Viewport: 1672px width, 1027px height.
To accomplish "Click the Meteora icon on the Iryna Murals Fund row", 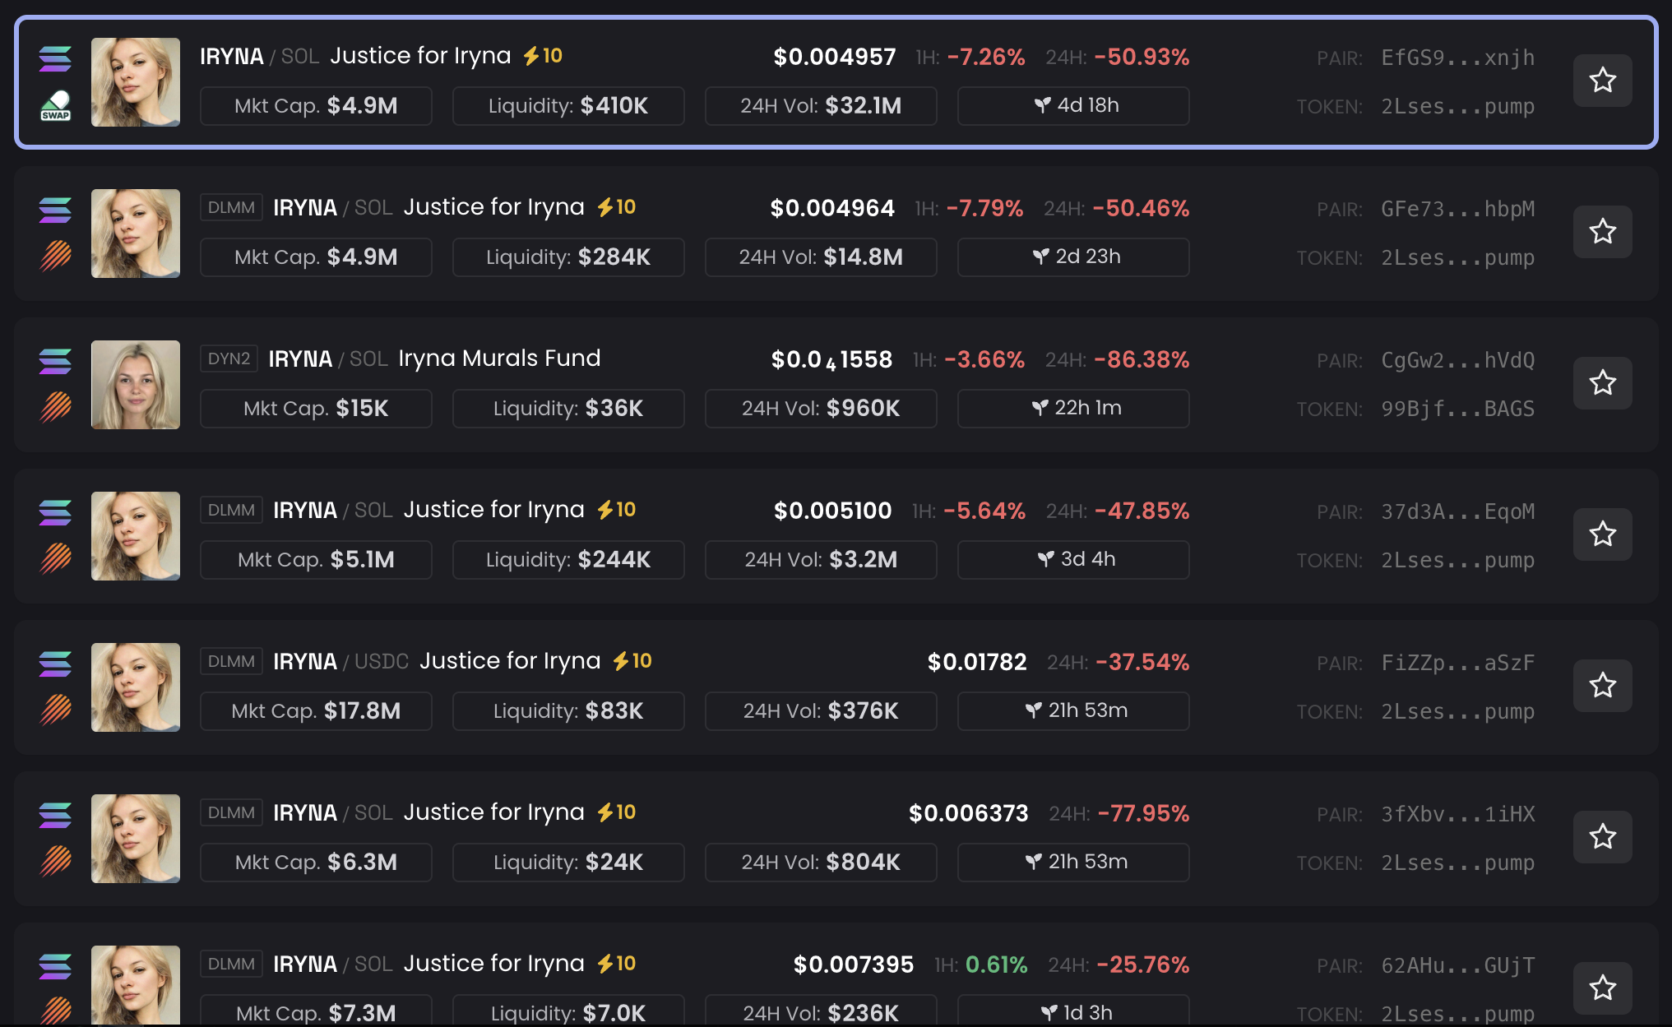I will click(55, 407).
